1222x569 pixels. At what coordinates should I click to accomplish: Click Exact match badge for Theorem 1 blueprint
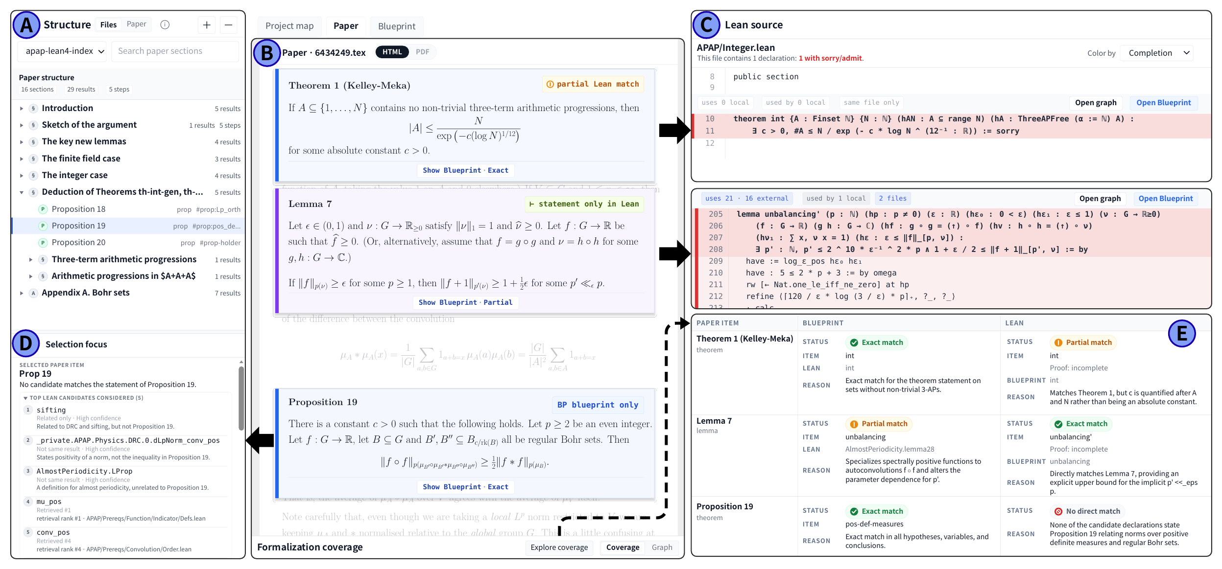point(877,342)
